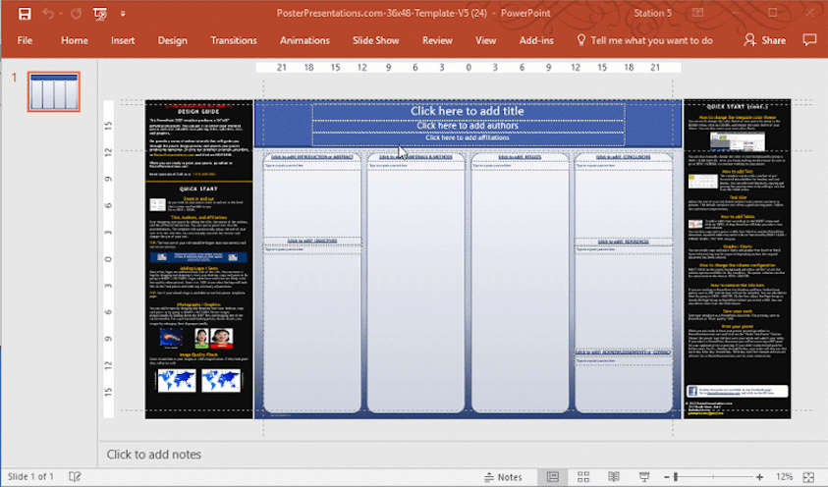Open the Undo history dropdown arrow
Image resolution: width=828 pixels, height=487 pixels.
[61, 14]
